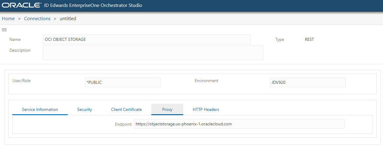Edit the Name field OCI OBJECT STORAGE

pos(147,39)
